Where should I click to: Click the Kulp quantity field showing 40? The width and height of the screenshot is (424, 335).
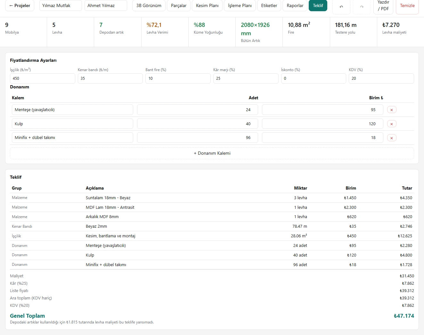click(198, 124)
